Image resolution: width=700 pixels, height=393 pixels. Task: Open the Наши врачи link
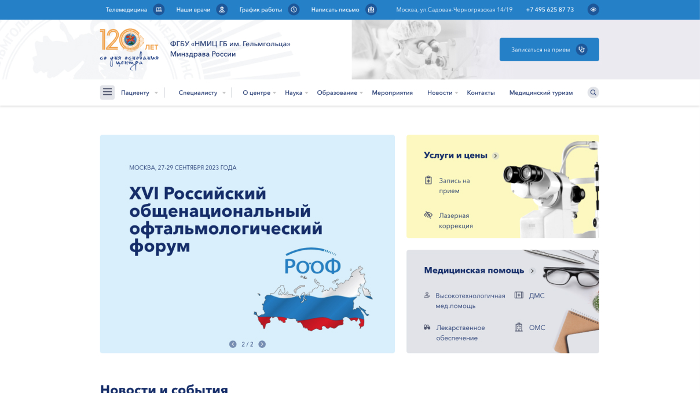tap(193, 10)
